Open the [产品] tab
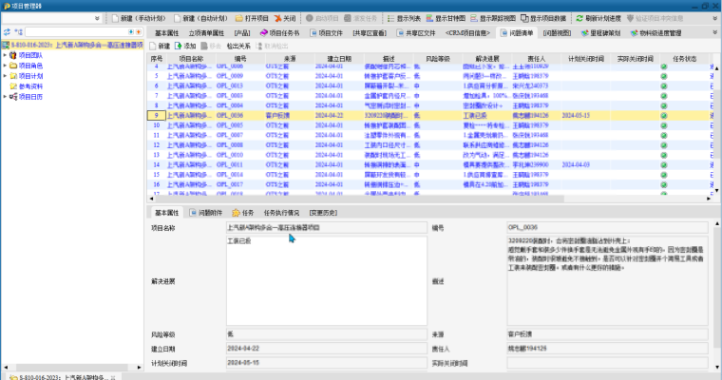The height and width of the screenshot is (380, 722). [242, 33]
